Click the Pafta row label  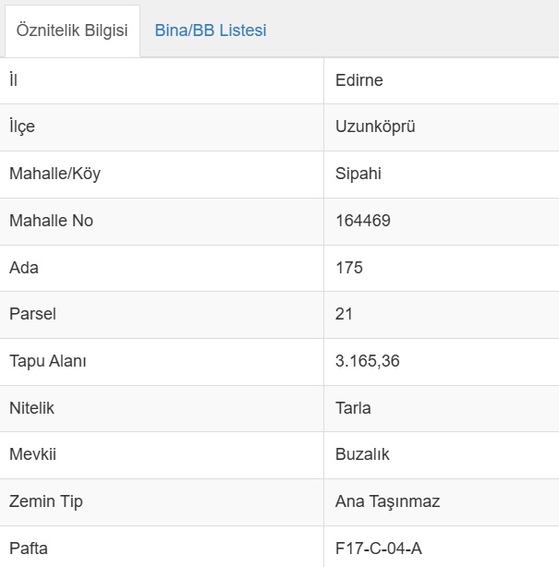[x=29, y=549]
